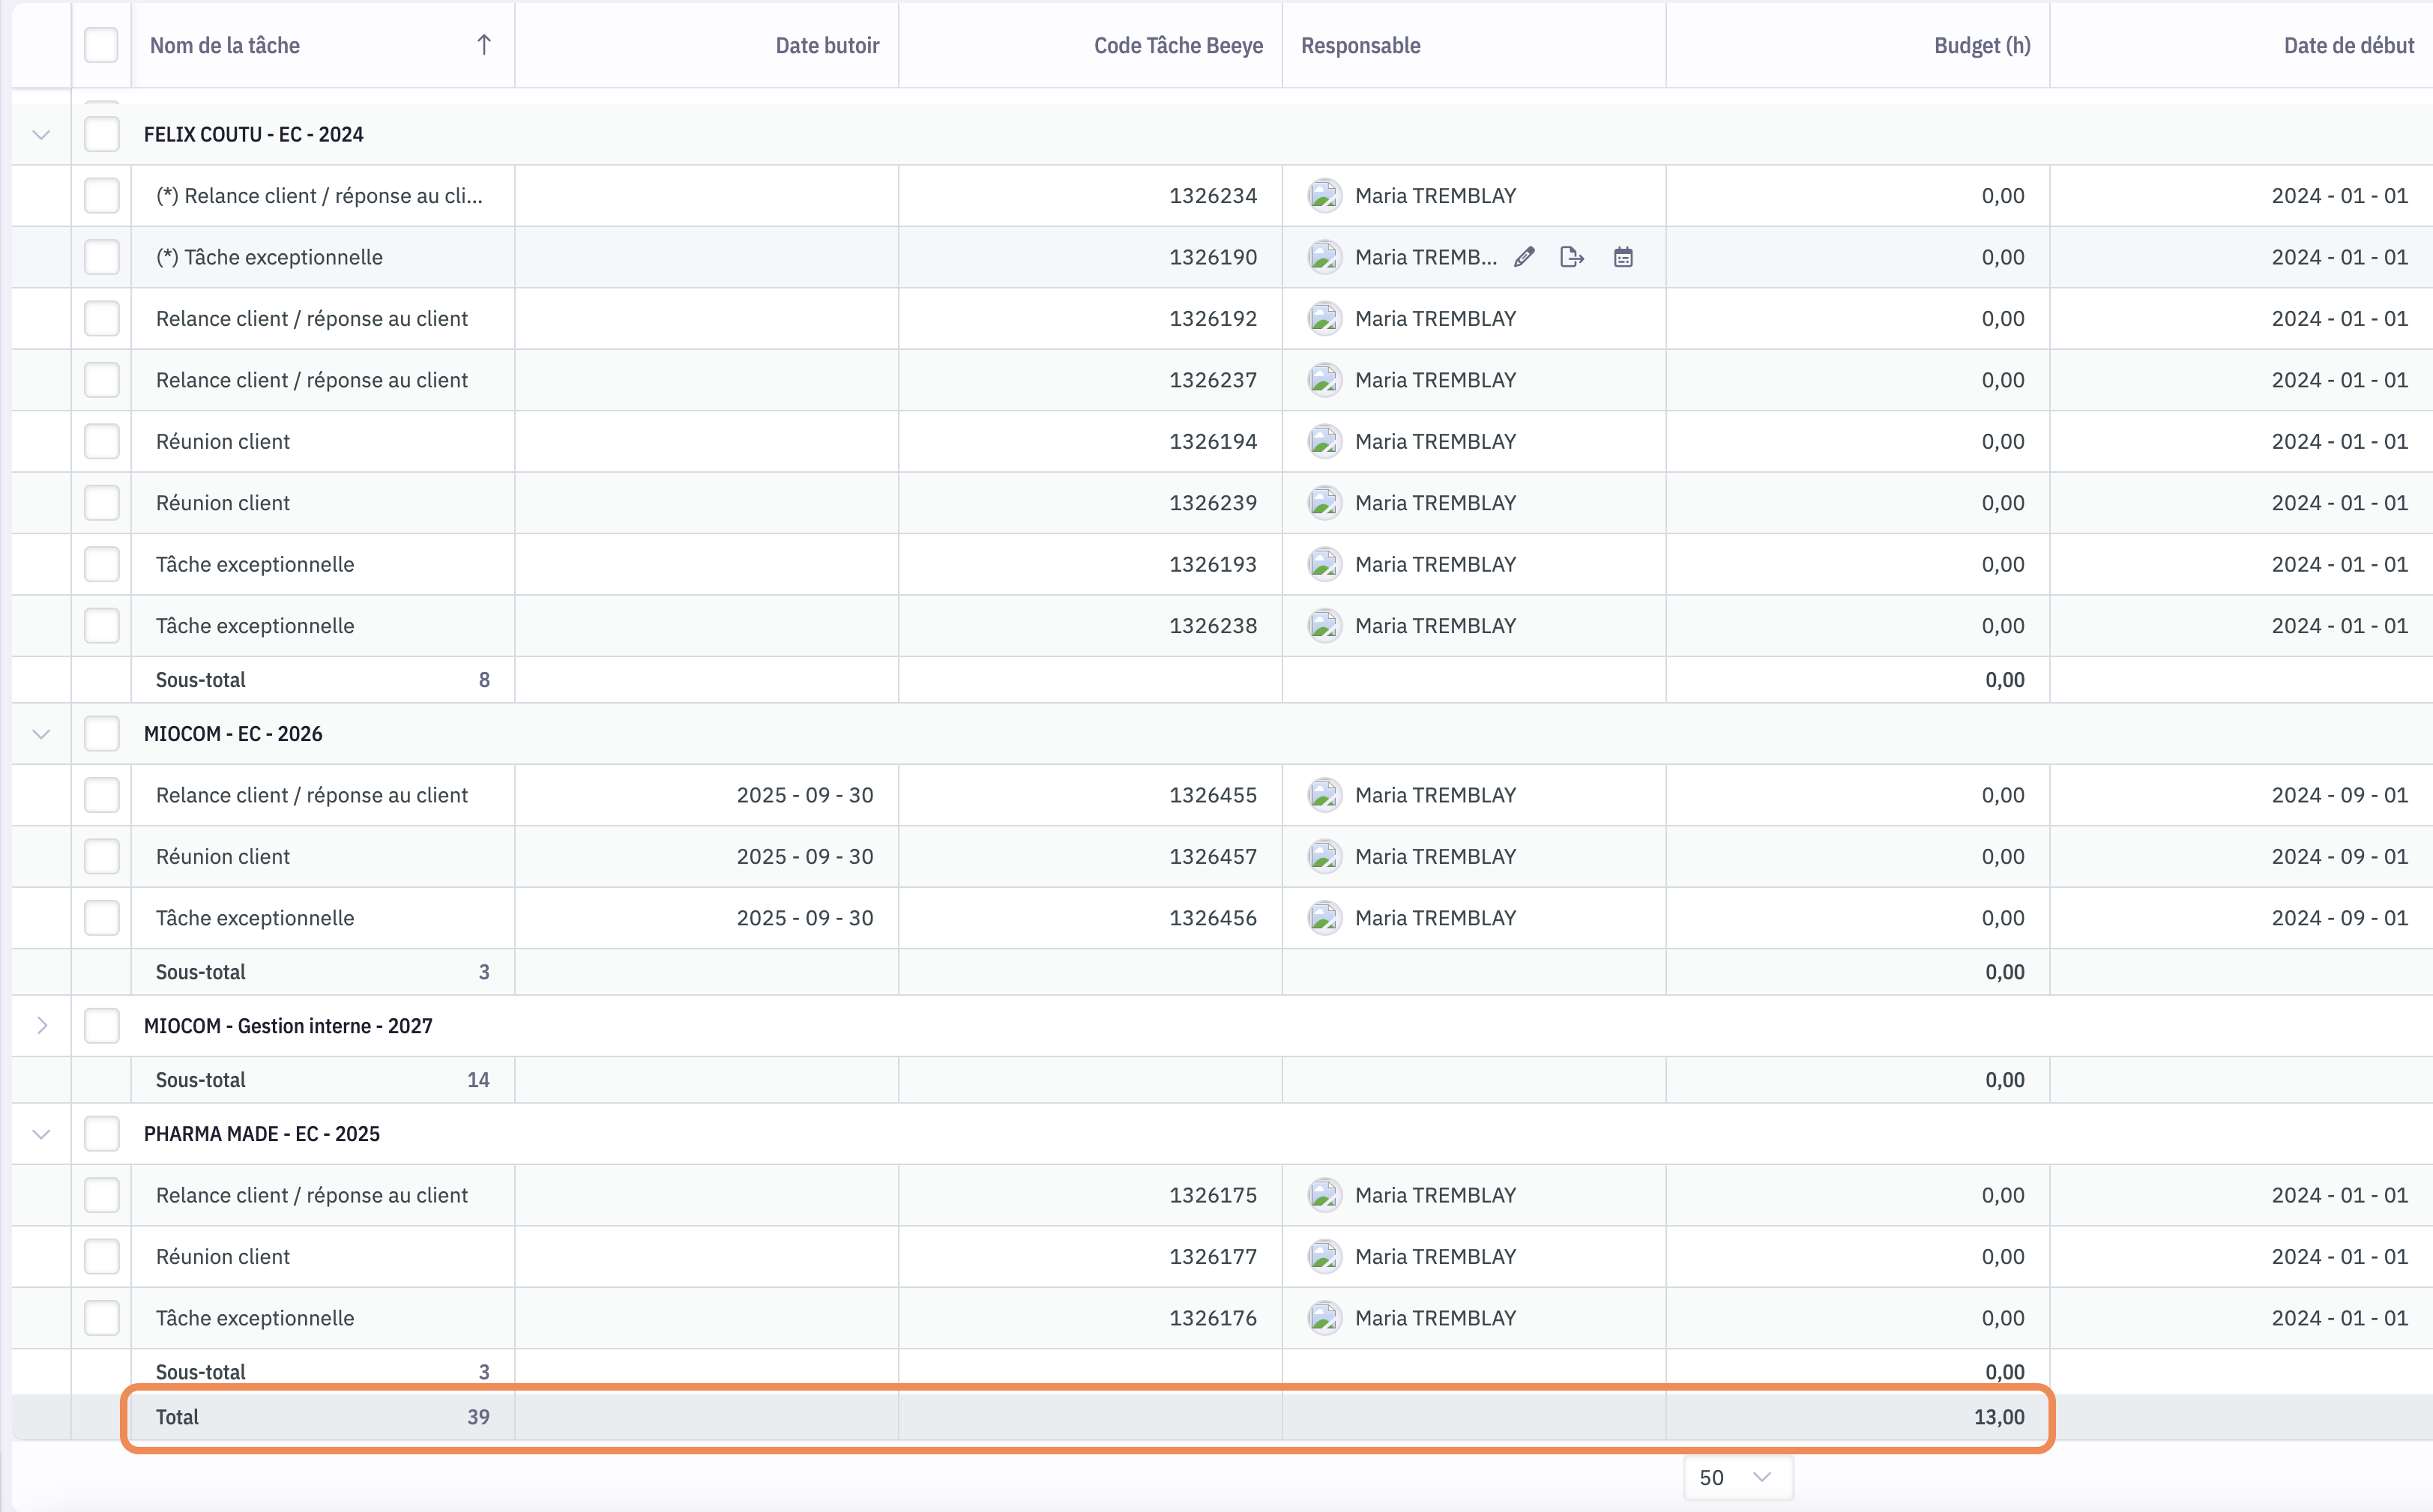Screen dimensions: 2433x1512
Task: Open the 50 rows-per-page dropdown
Action: pyautogui.click(x=1737, y=1477)
